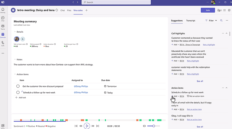Search the suggestions panel with magnifier

coord(221,20)
